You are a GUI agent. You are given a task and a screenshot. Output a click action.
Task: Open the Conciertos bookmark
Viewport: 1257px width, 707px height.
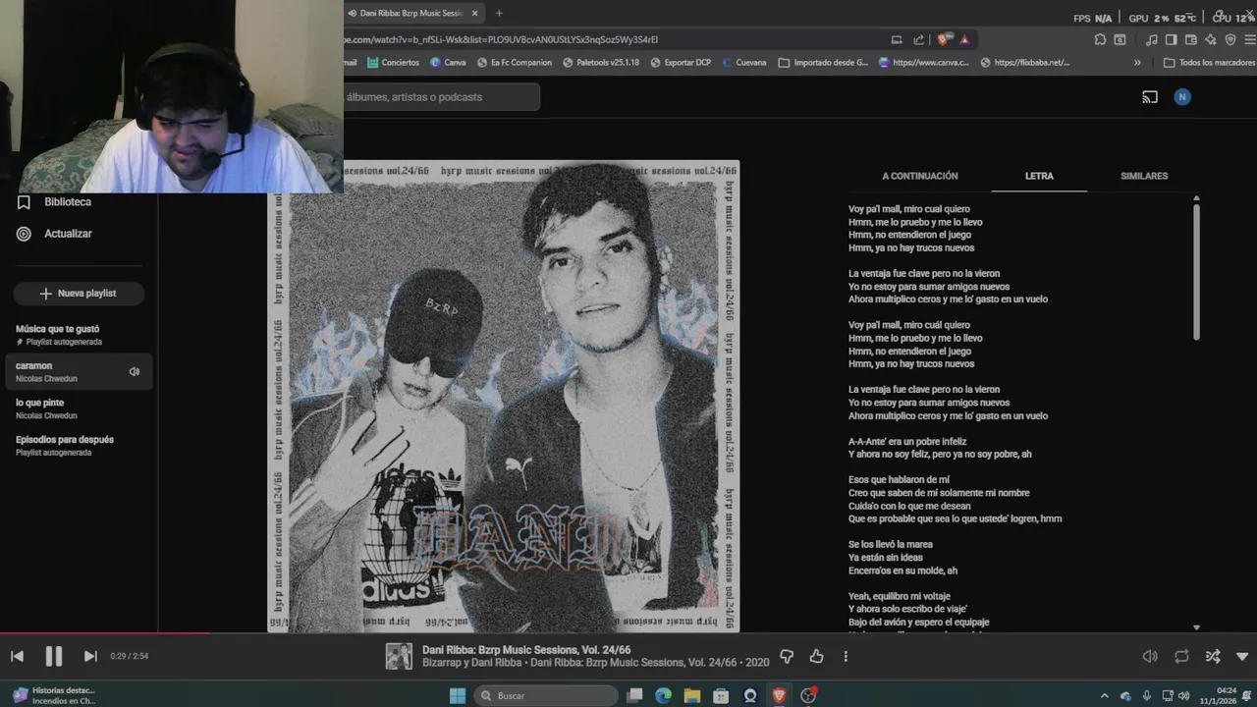point(394,63)
